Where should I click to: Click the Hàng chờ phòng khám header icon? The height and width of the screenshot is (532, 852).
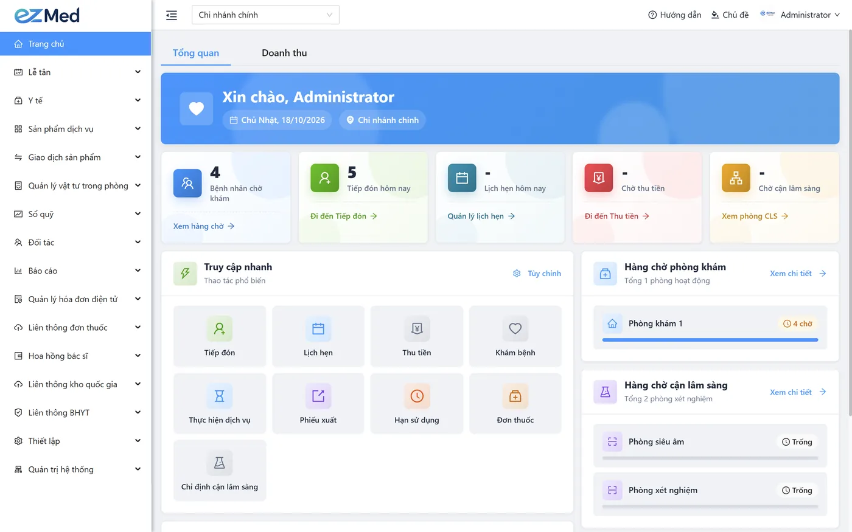click(606, 274)
